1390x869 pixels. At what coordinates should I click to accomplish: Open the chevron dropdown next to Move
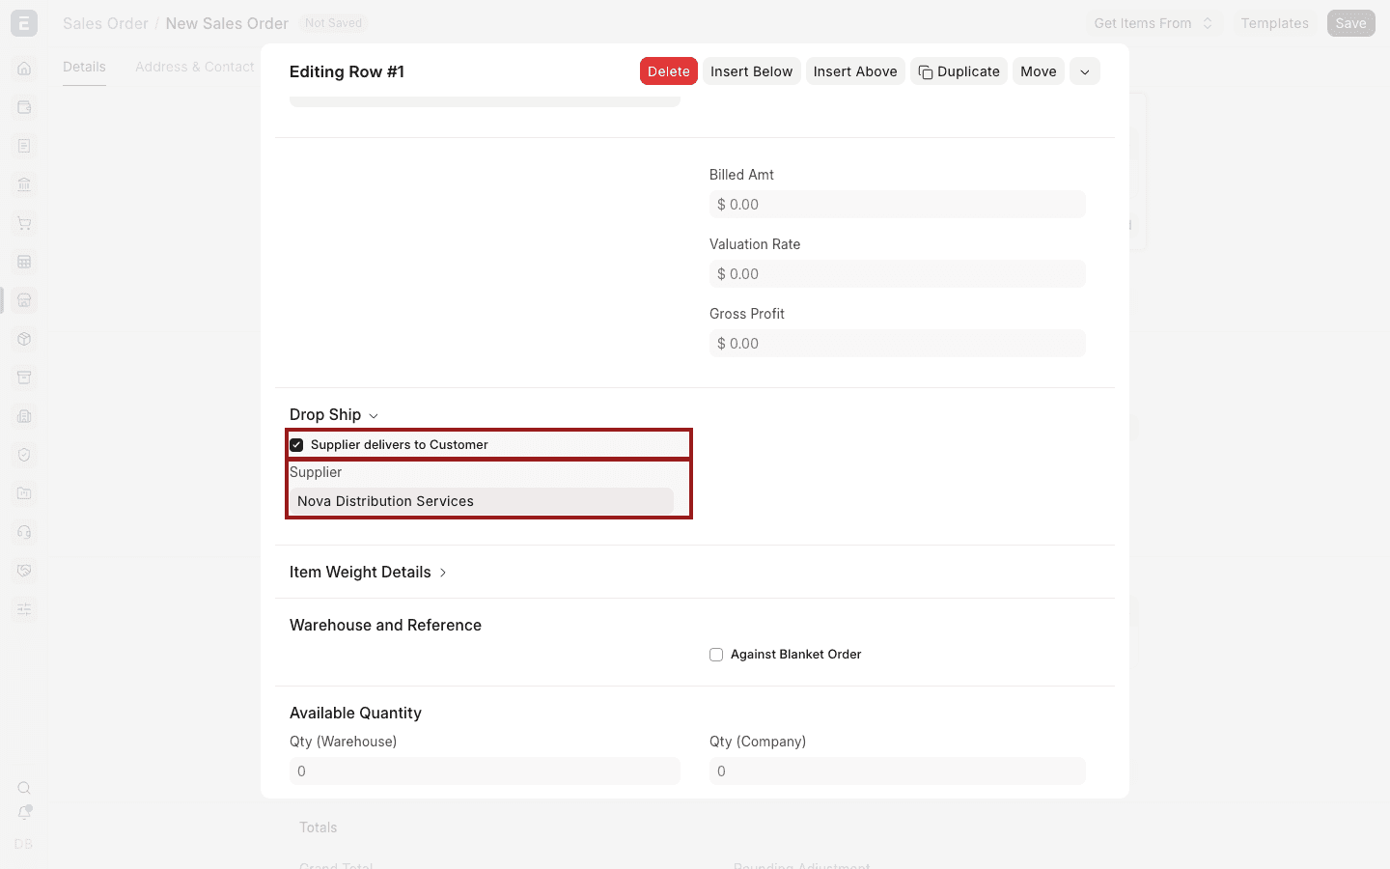1085,71
